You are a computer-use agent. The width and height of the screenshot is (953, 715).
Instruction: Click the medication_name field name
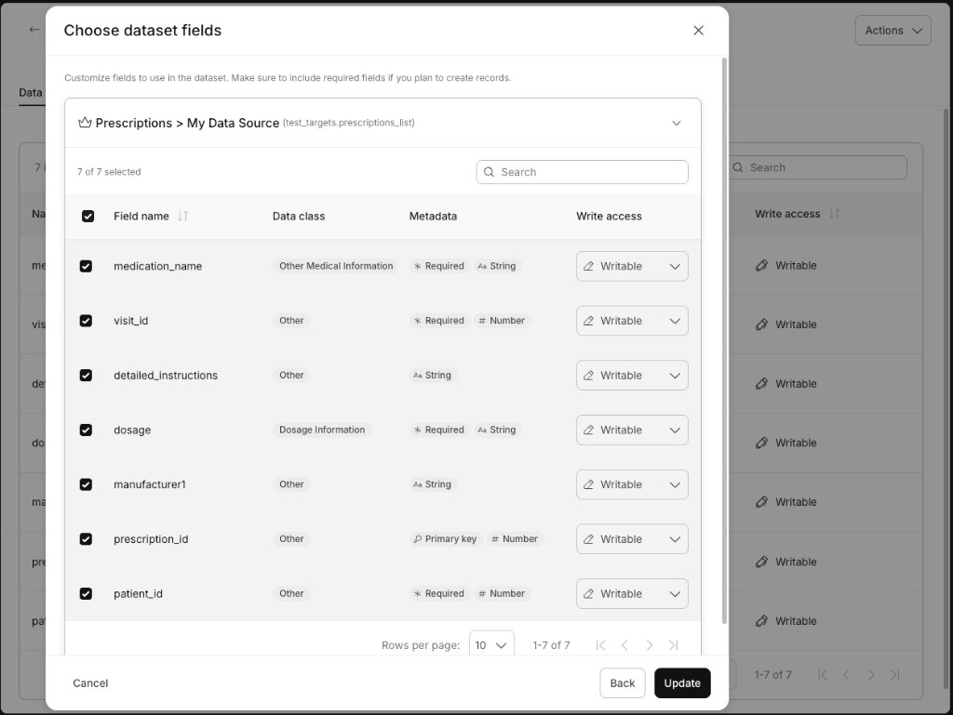[x=158, y=266]
